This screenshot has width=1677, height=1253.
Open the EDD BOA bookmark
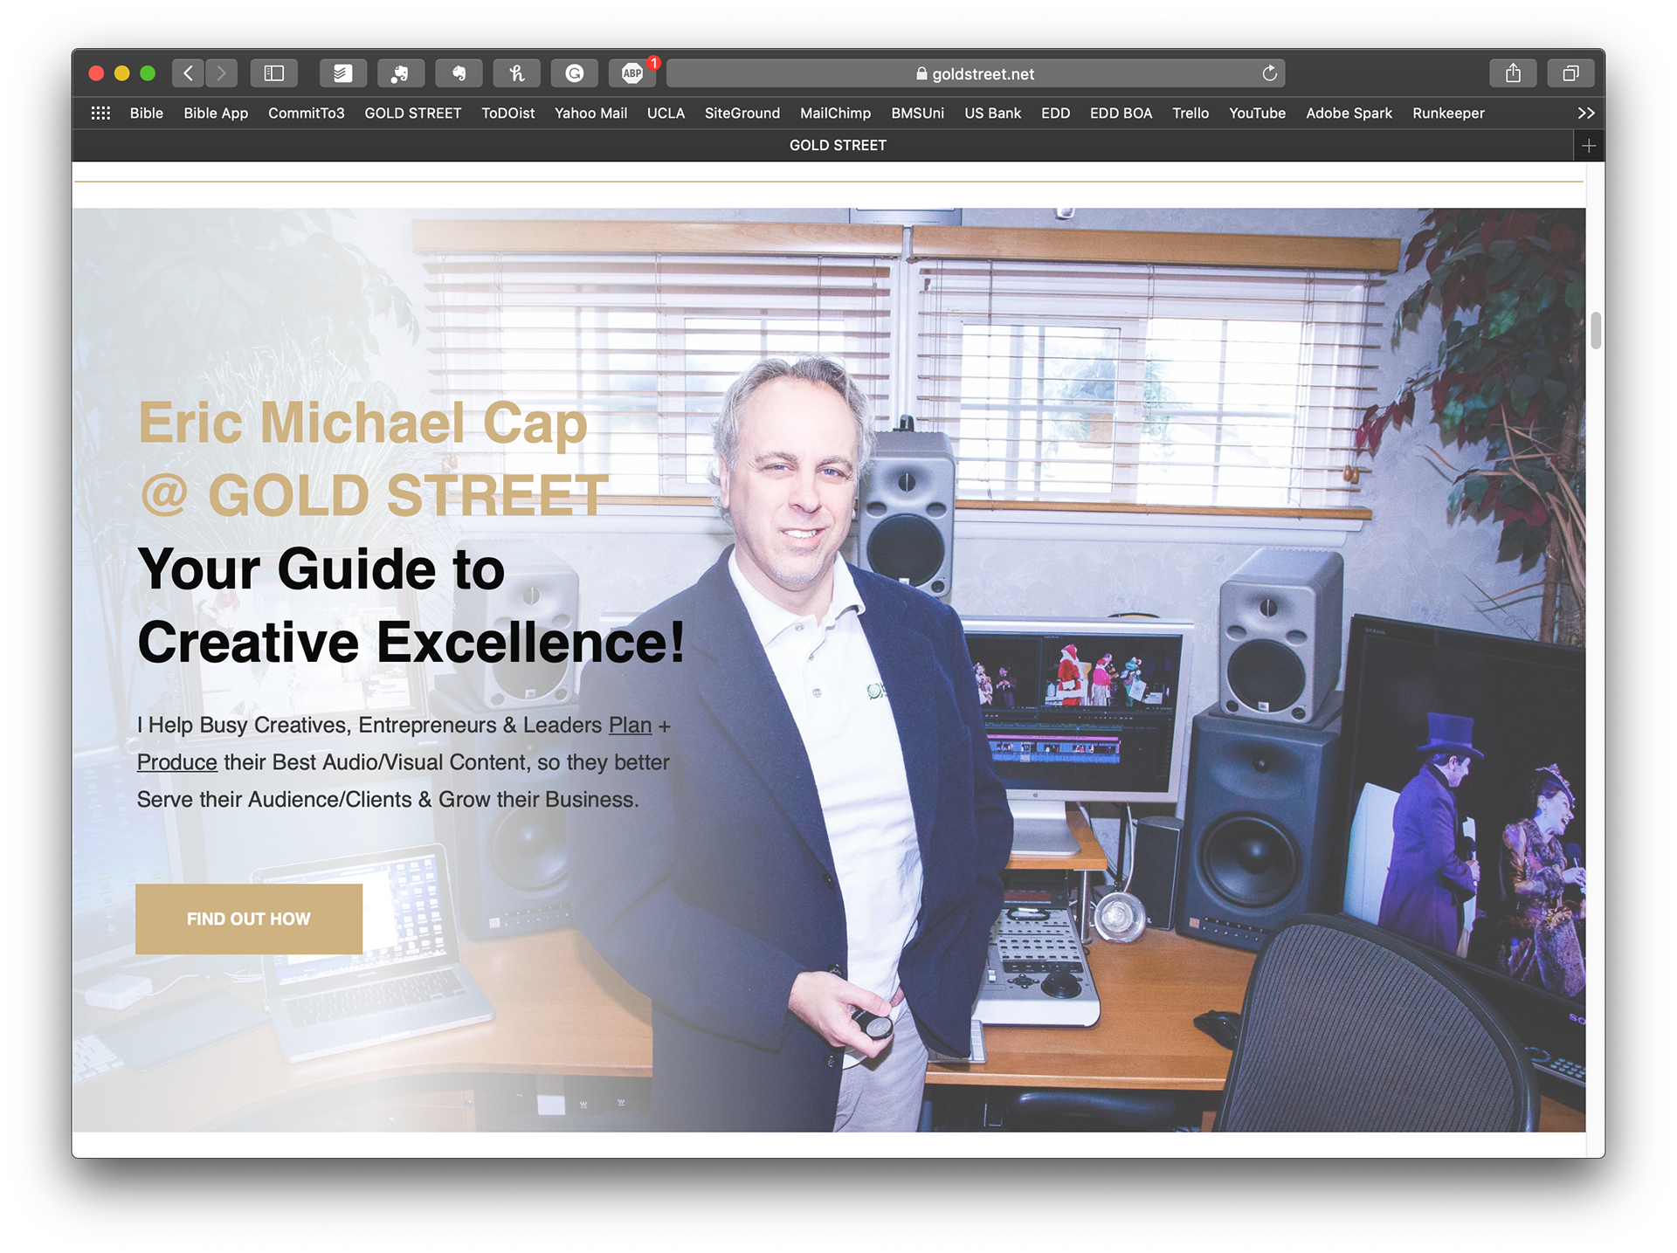1121,113
